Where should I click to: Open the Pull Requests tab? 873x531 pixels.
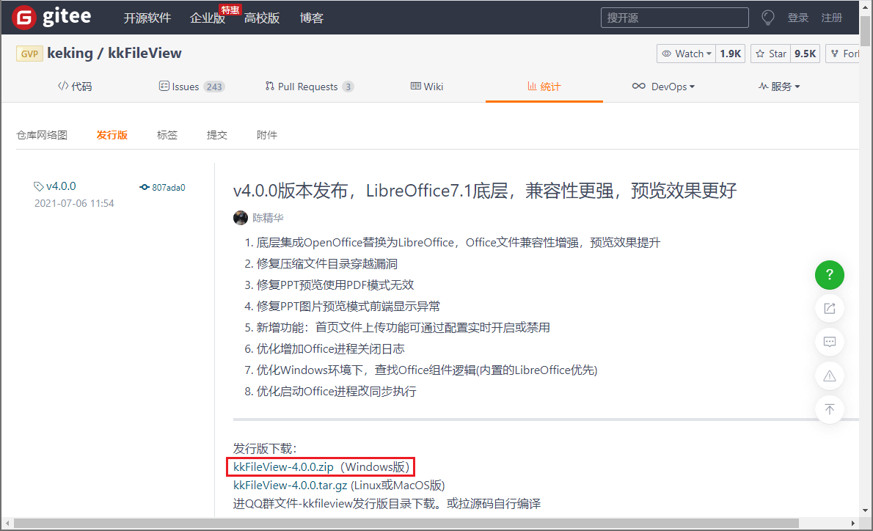click(309, 87)
